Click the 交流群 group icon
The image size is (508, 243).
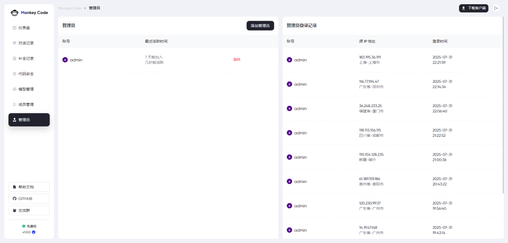(x=14, y=210)
